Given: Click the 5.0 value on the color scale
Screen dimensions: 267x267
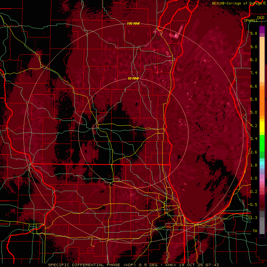Looking at the screenshot, I should (254, 112).
